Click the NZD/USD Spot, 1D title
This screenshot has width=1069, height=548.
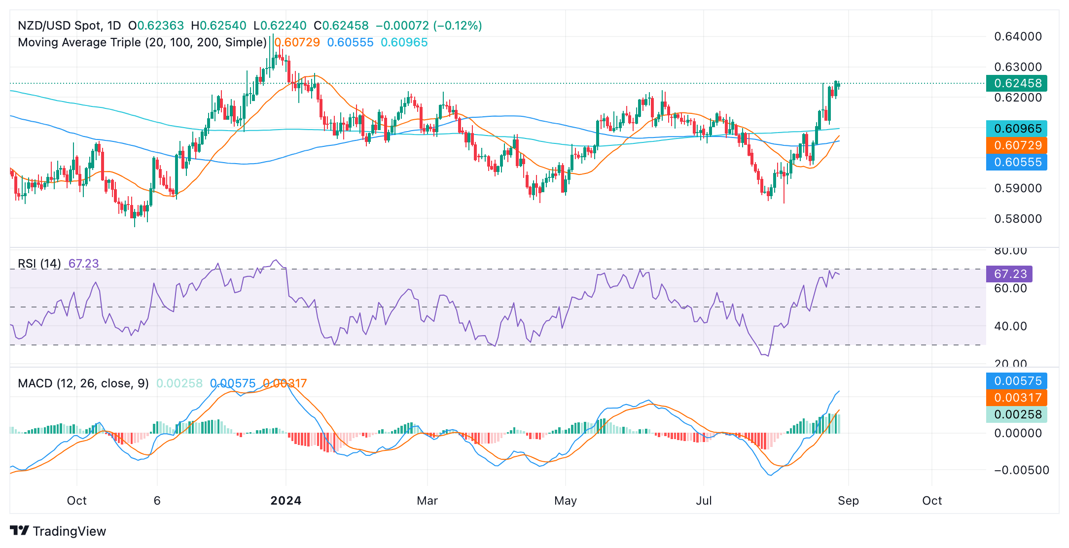coord(70,26)
